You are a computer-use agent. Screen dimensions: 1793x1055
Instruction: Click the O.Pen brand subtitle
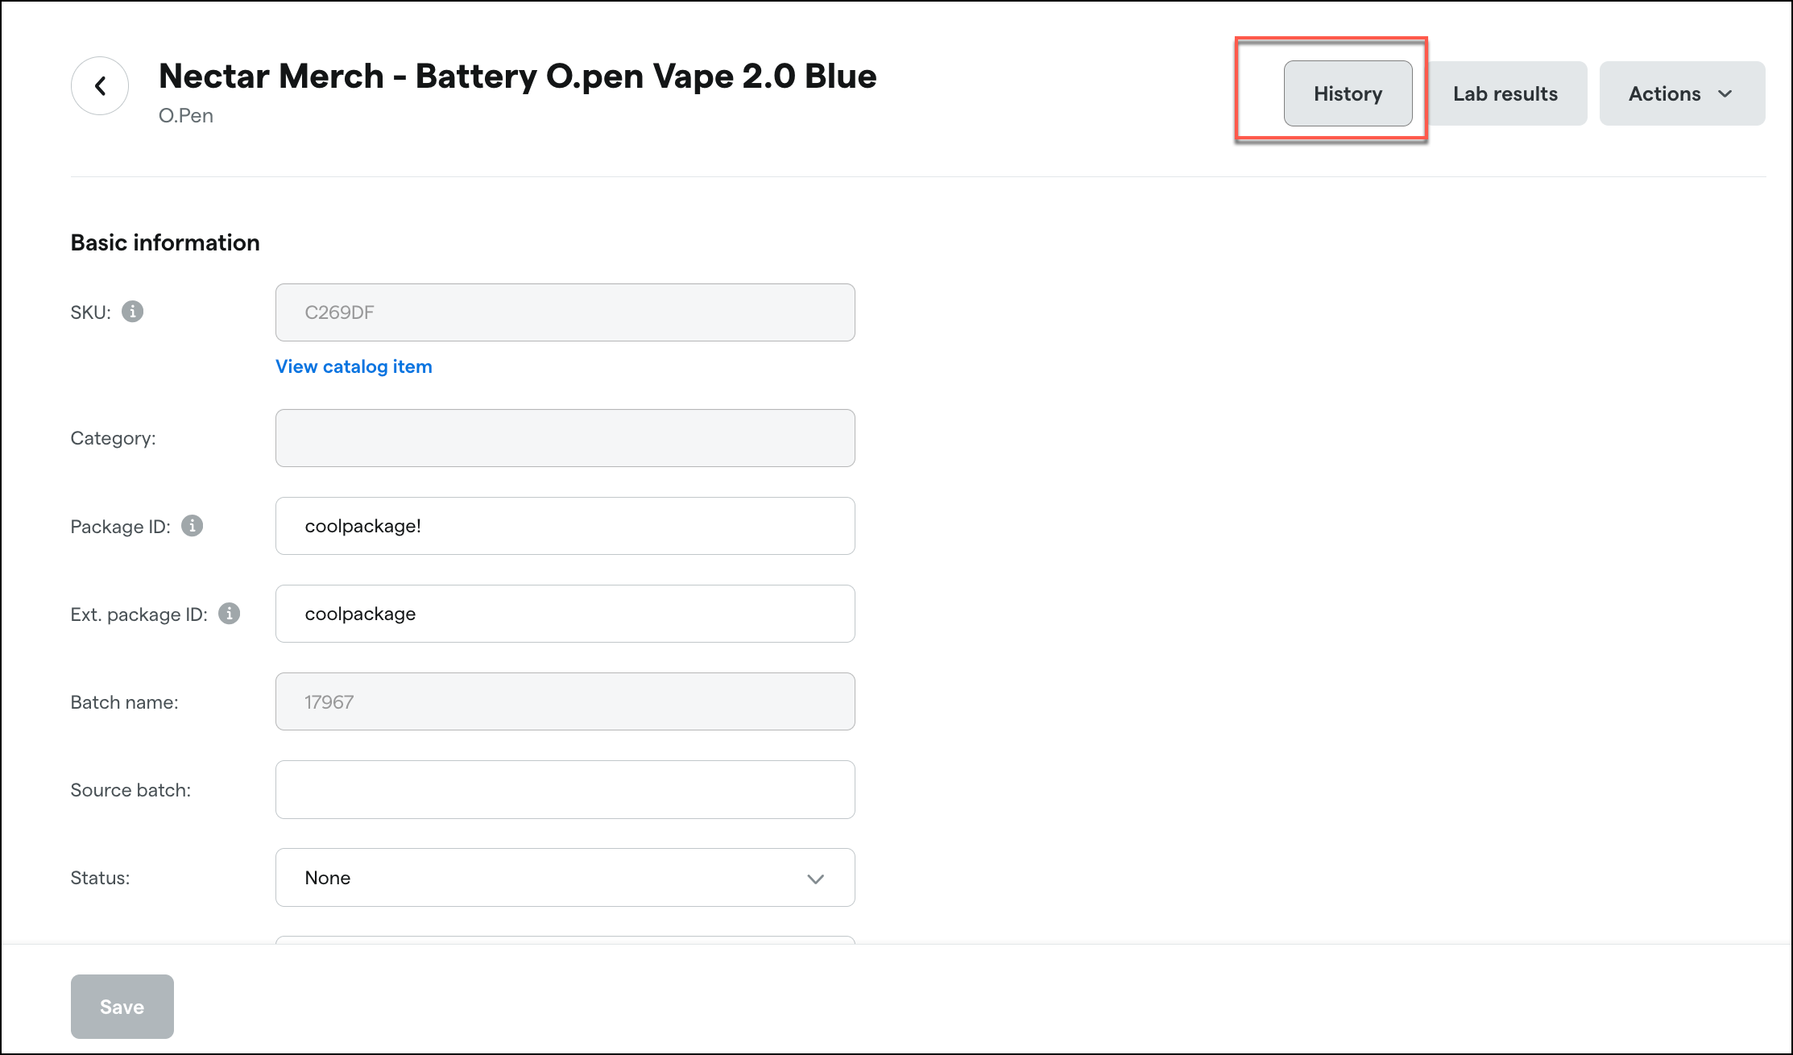coord(186,116)
